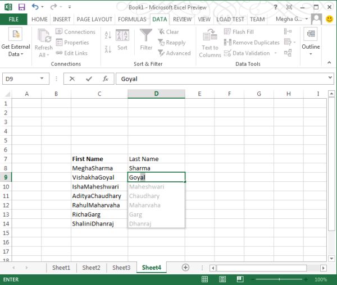
Task: Open Connections in the ribbon
Action: (75, 32)
